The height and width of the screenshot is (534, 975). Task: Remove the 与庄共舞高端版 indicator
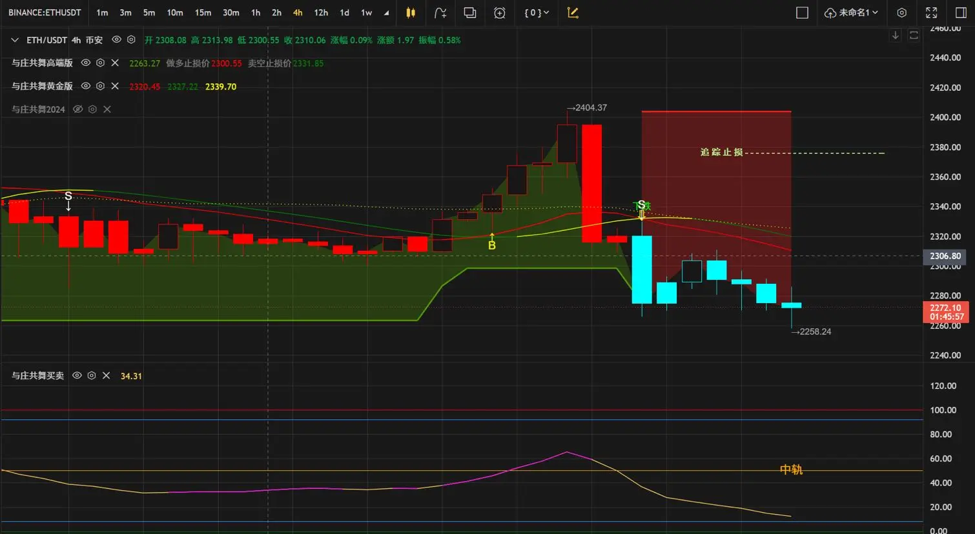click(x=115, y=63)
